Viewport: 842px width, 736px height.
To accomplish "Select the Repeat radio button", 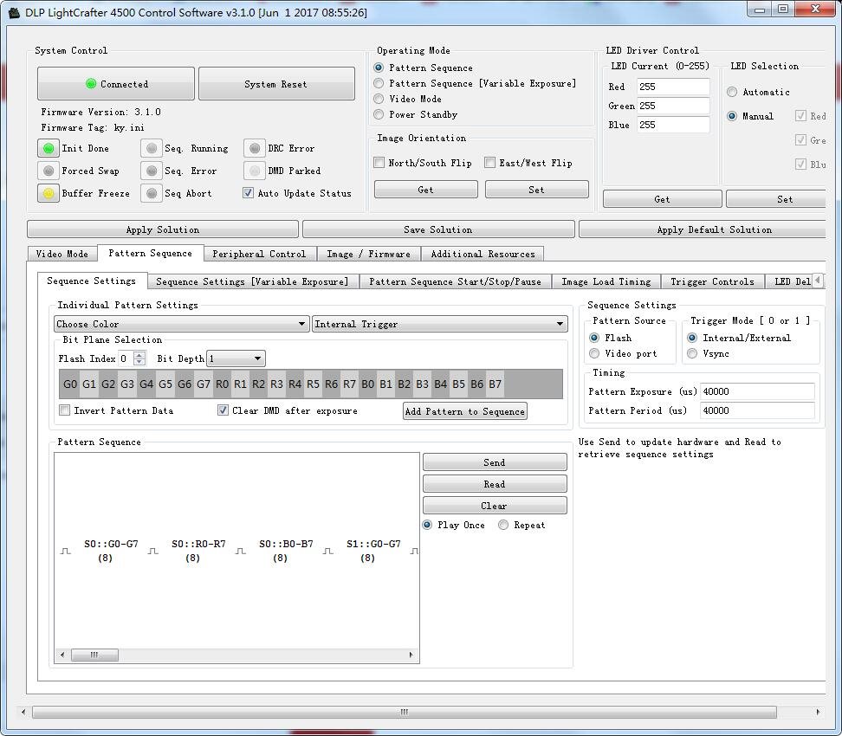I will 503,525.
